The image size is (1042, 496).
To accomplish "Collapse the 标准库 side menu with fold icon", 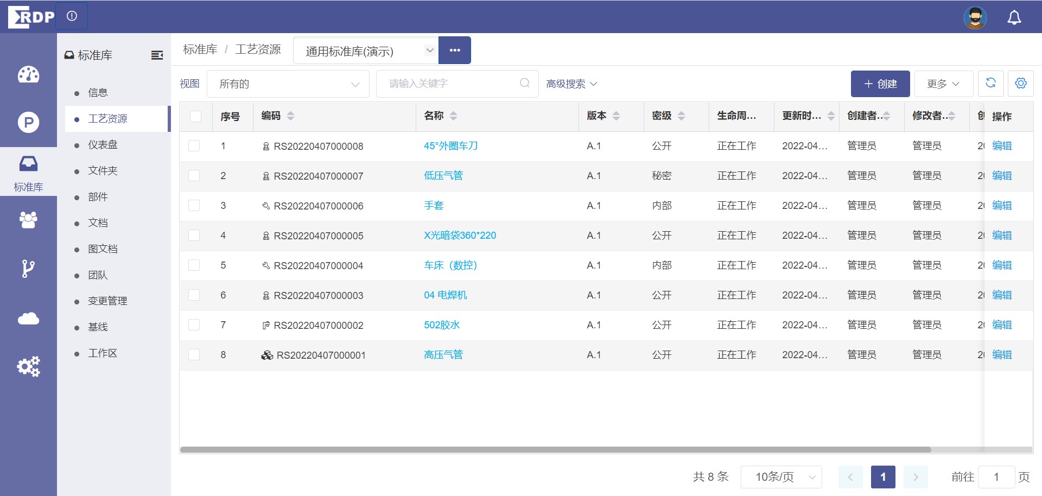I will (157, 55).
